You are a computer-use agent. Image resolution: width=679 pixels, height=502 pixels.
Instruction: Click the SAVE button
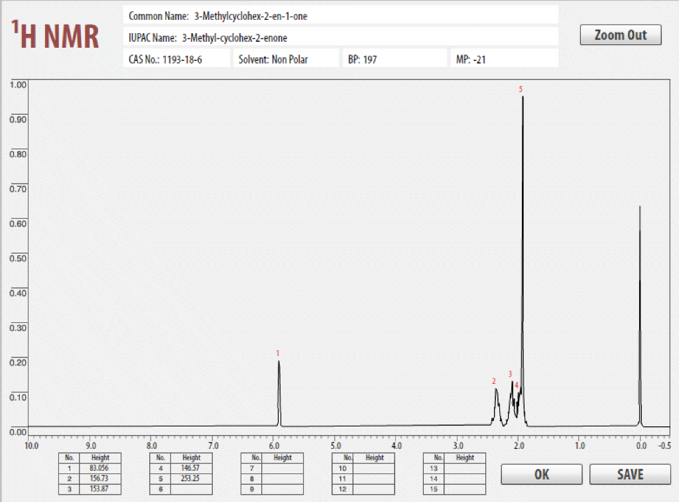(629, 474)
